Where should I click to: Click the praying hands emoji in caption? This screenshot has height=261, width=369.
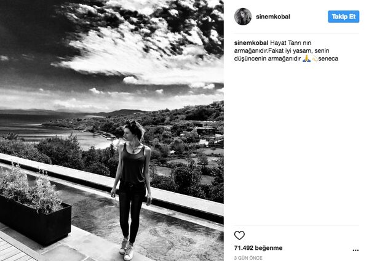[306, 58]
